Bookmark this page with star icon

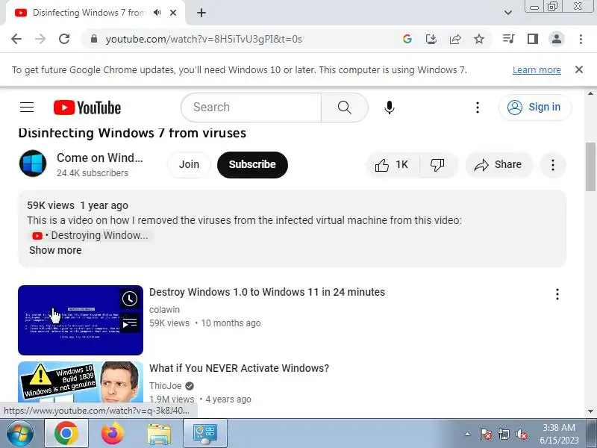[x=479, y=39]
